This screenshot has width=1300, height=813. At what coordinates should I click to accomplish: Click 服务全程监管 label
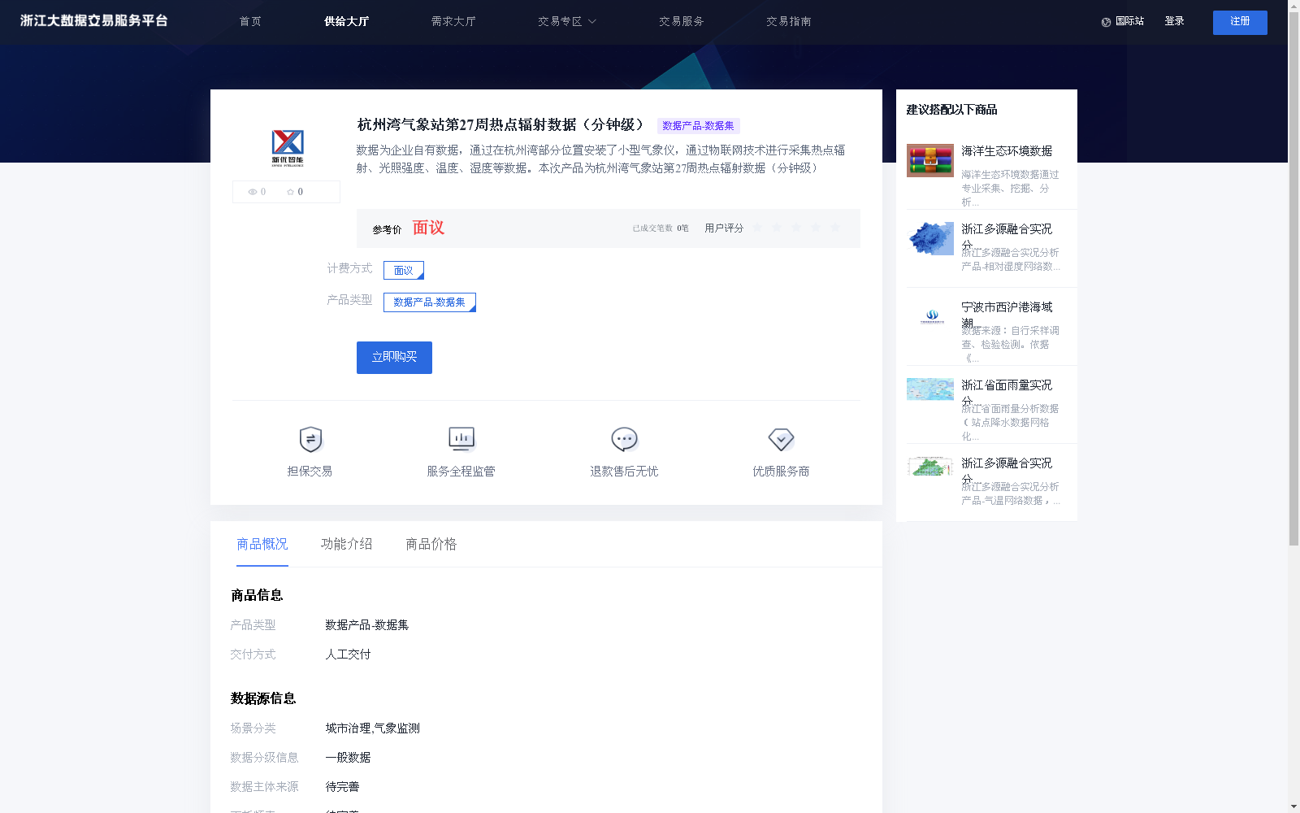(461, 472)
